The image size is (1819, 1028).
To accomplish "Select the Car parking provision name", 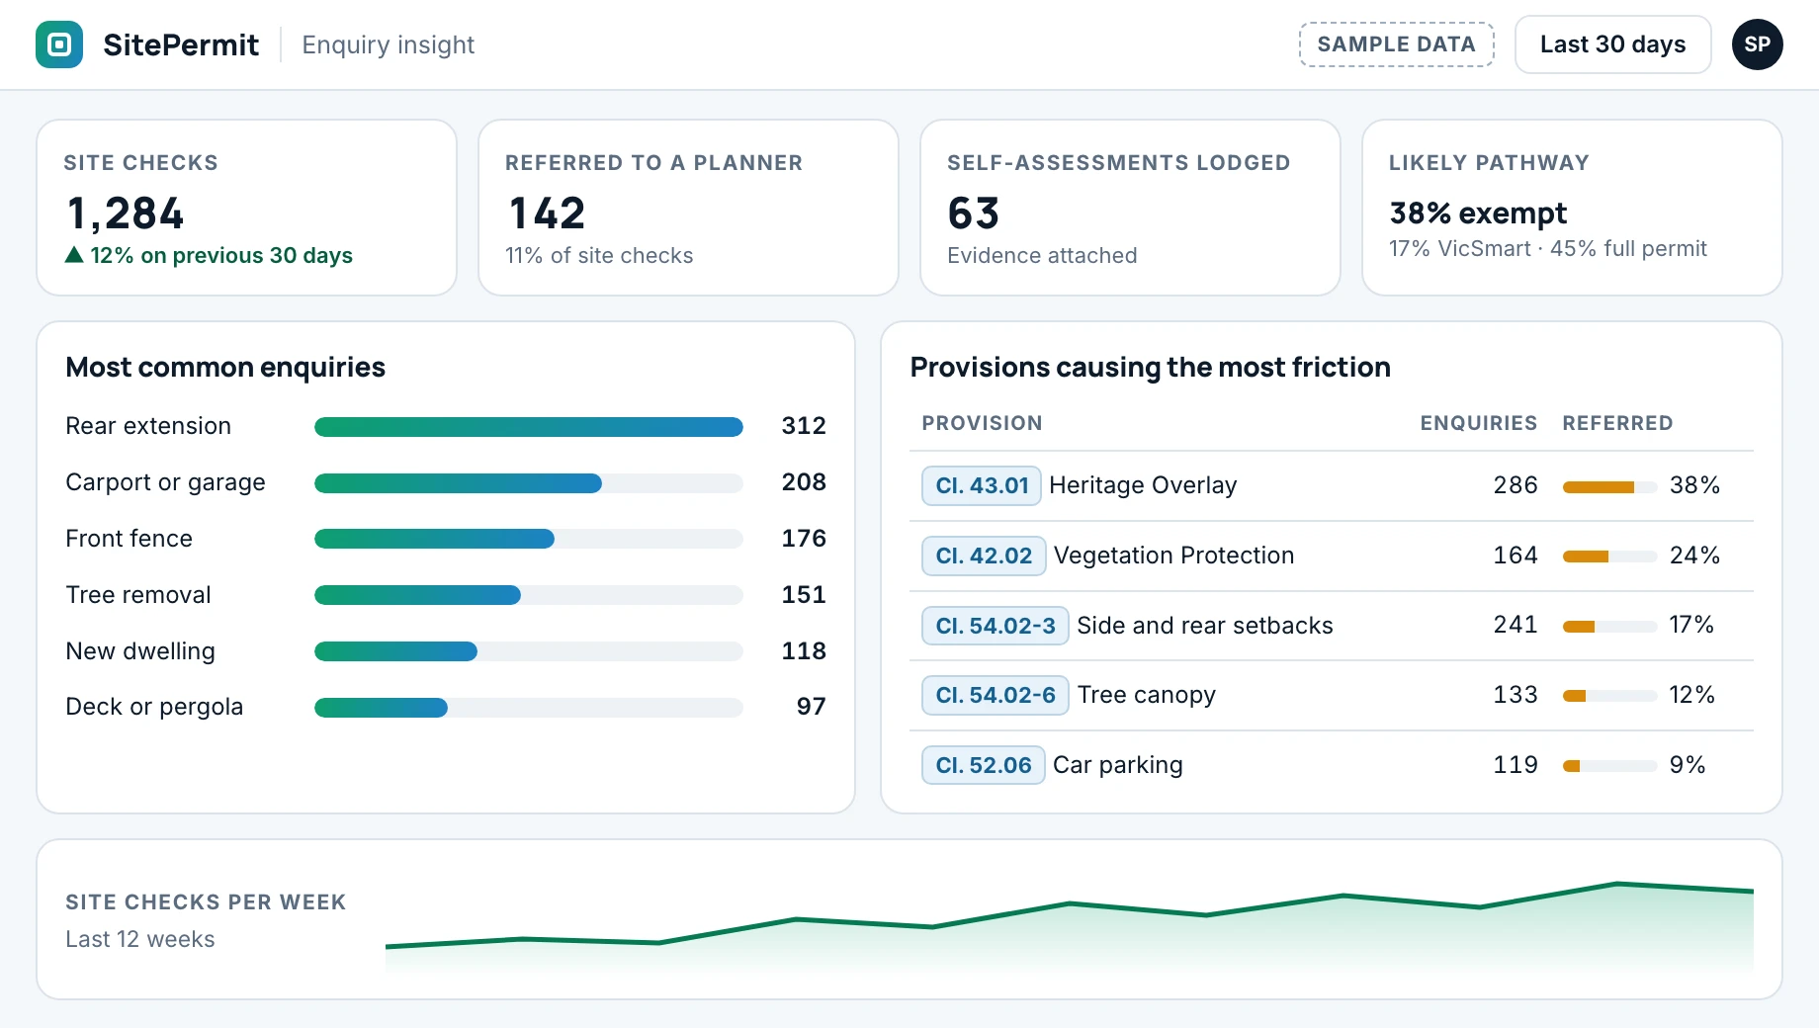I will tap(1117, 765).
